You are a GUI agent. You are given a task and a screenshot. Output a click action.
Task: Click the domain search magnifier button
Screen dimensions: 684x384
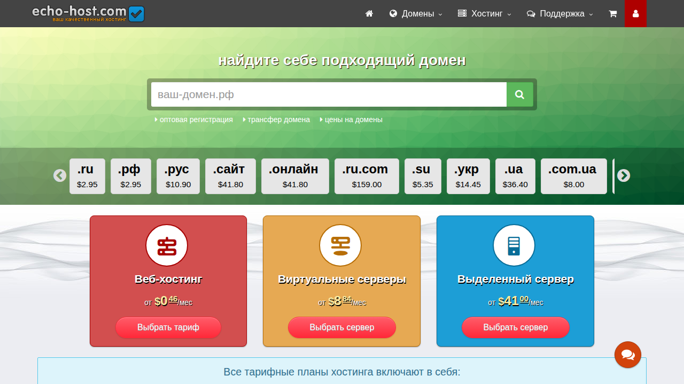coord(520,94)
